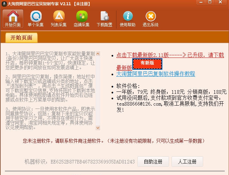Click paragraph 1 about 批量复制
The height and width of the screenshot is (175, 229).
(50, 61)
